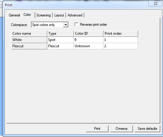The width and height of the screenshot is (163, 137).
Task: Edit Print order cell for White
Action: point(121,40)
